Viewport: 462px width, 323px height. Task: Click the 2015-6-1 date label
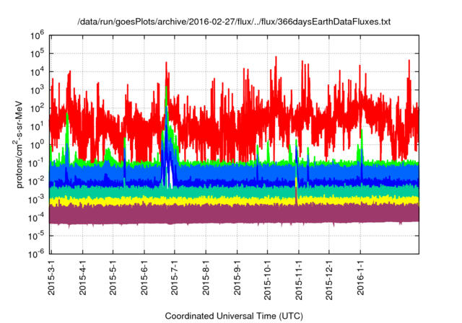(x=144, y=278)
